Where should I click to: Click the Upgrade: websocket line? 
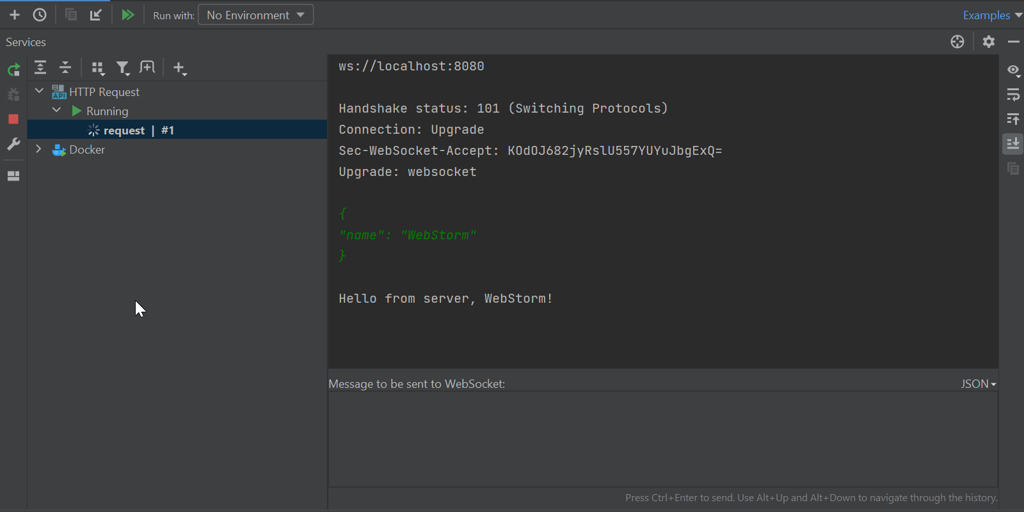(408, 172)
